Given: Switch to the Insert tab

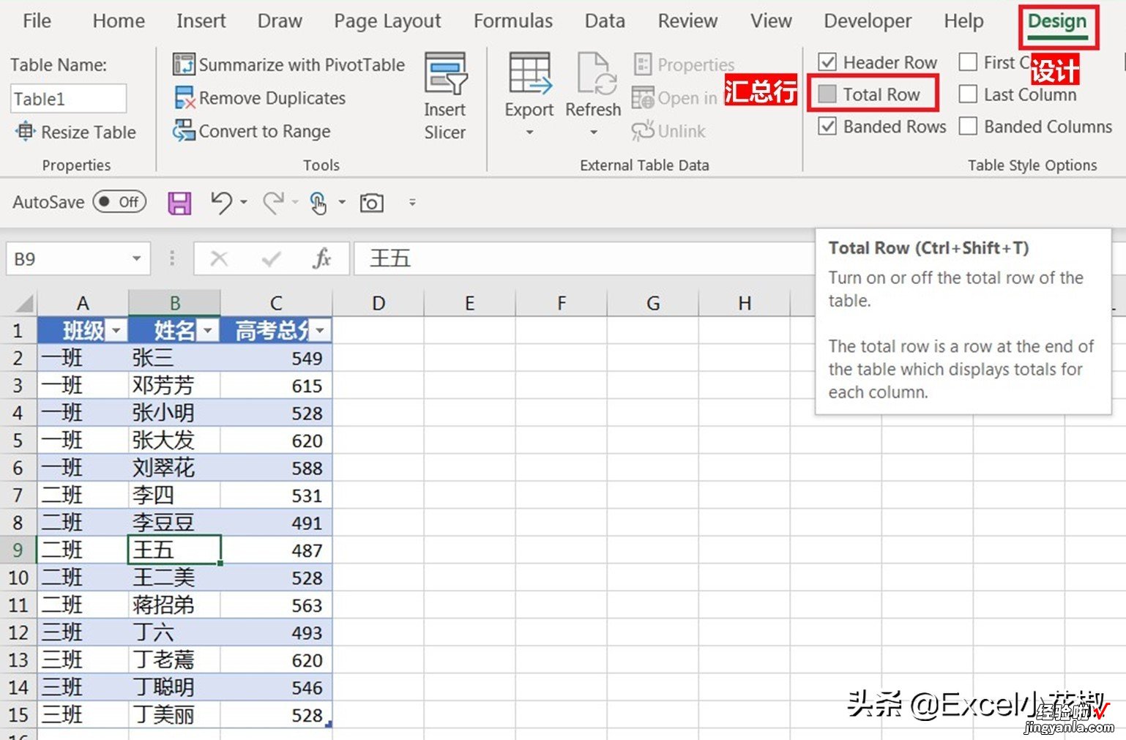Looking at the screenshot, I should (x=201, y=20).
